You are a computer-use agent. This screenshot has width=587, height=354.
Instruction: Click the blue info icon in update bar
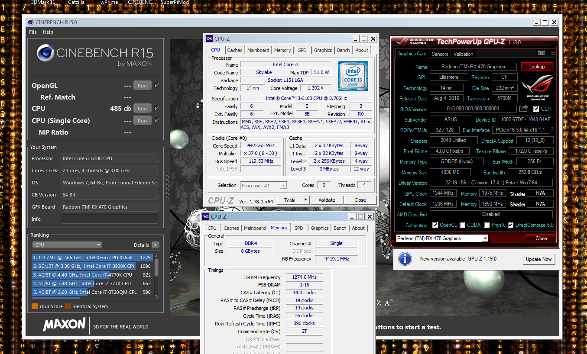click(405, 259)
